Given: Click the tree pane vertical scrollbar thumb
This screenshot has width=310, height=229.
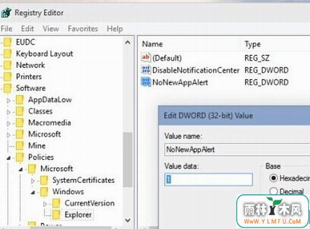Looking at the screenshot, I should point(127,160).
